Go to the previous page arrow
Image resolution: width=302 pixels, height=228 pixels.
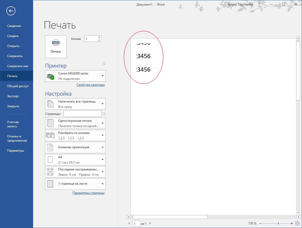pos(129,224)
